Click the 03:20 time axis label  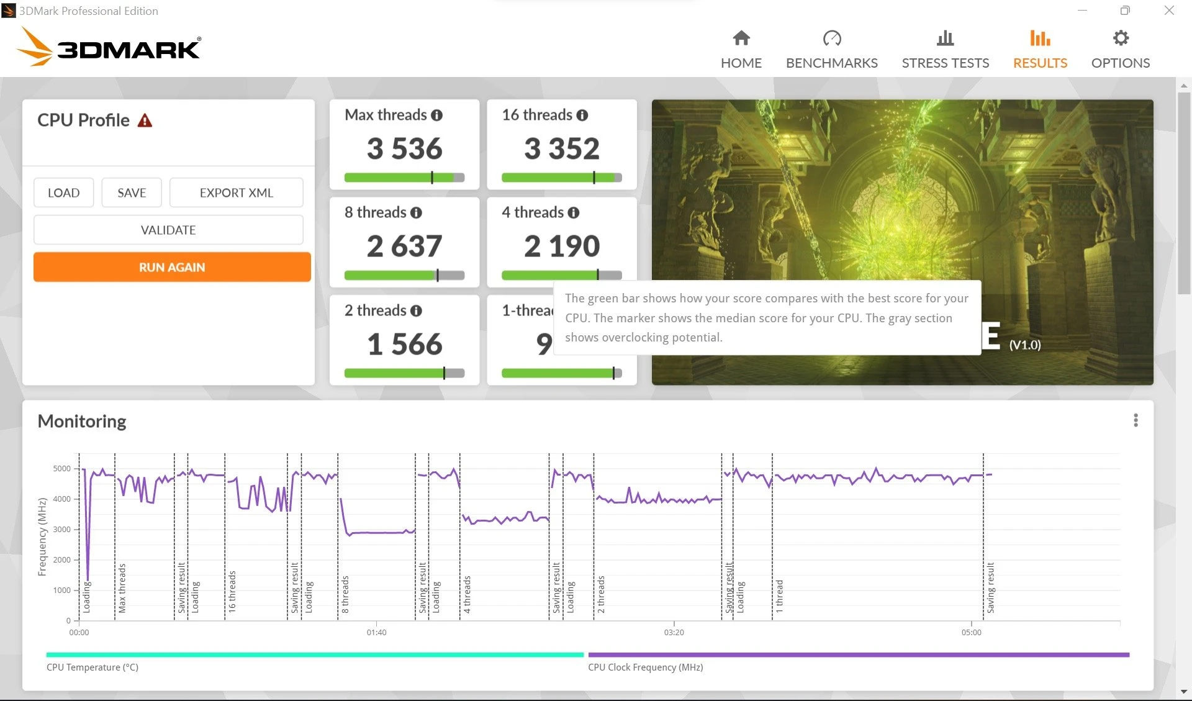coord(674,632)
